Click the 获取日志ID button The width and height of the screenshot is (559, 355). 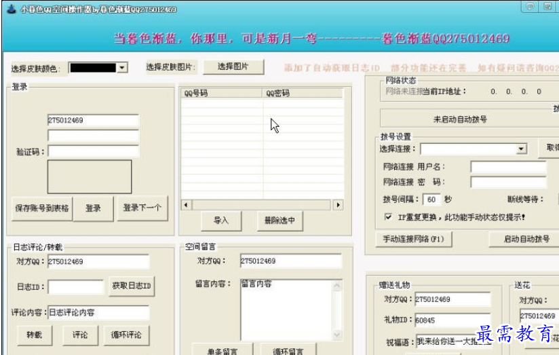coord(132,286)
